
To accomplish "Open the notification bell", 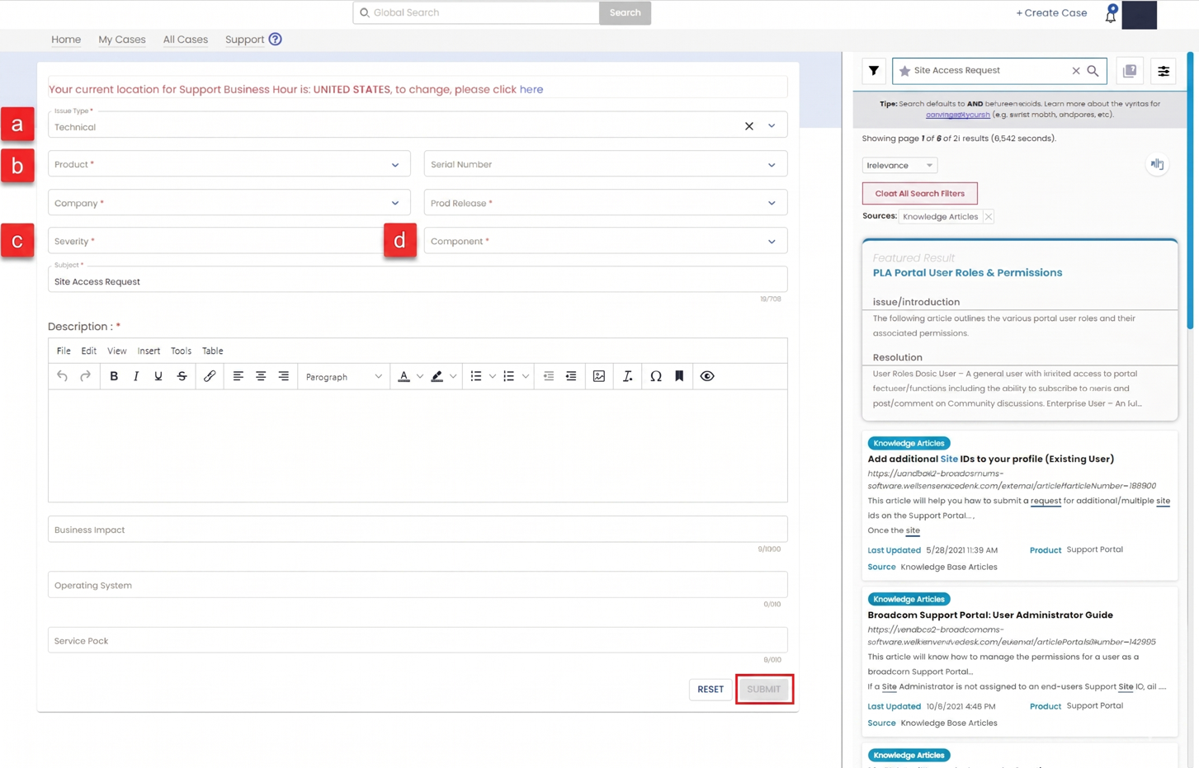I will (1111, 15).
